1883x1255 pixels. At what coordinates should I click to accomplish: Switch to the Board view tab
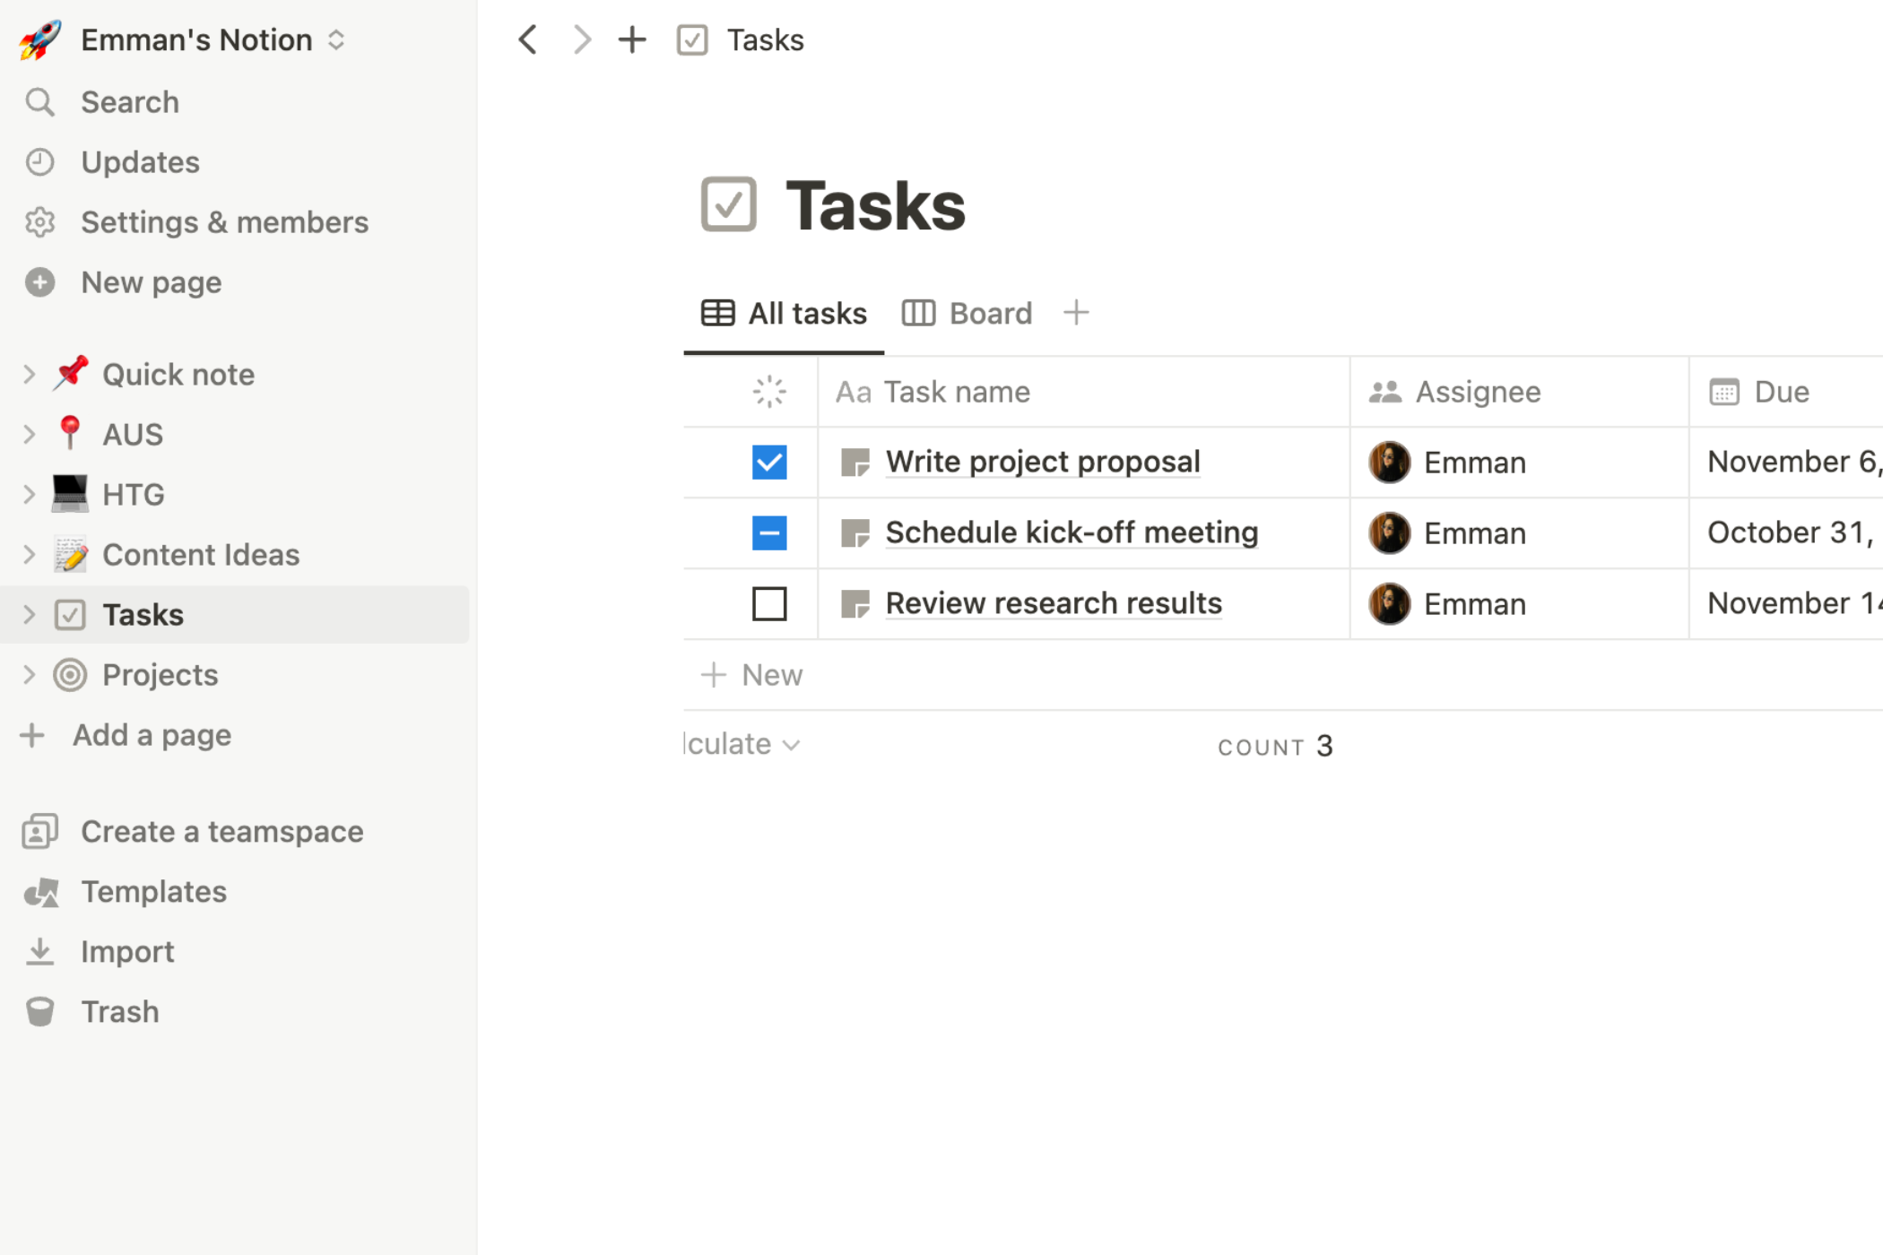(968, 313)
